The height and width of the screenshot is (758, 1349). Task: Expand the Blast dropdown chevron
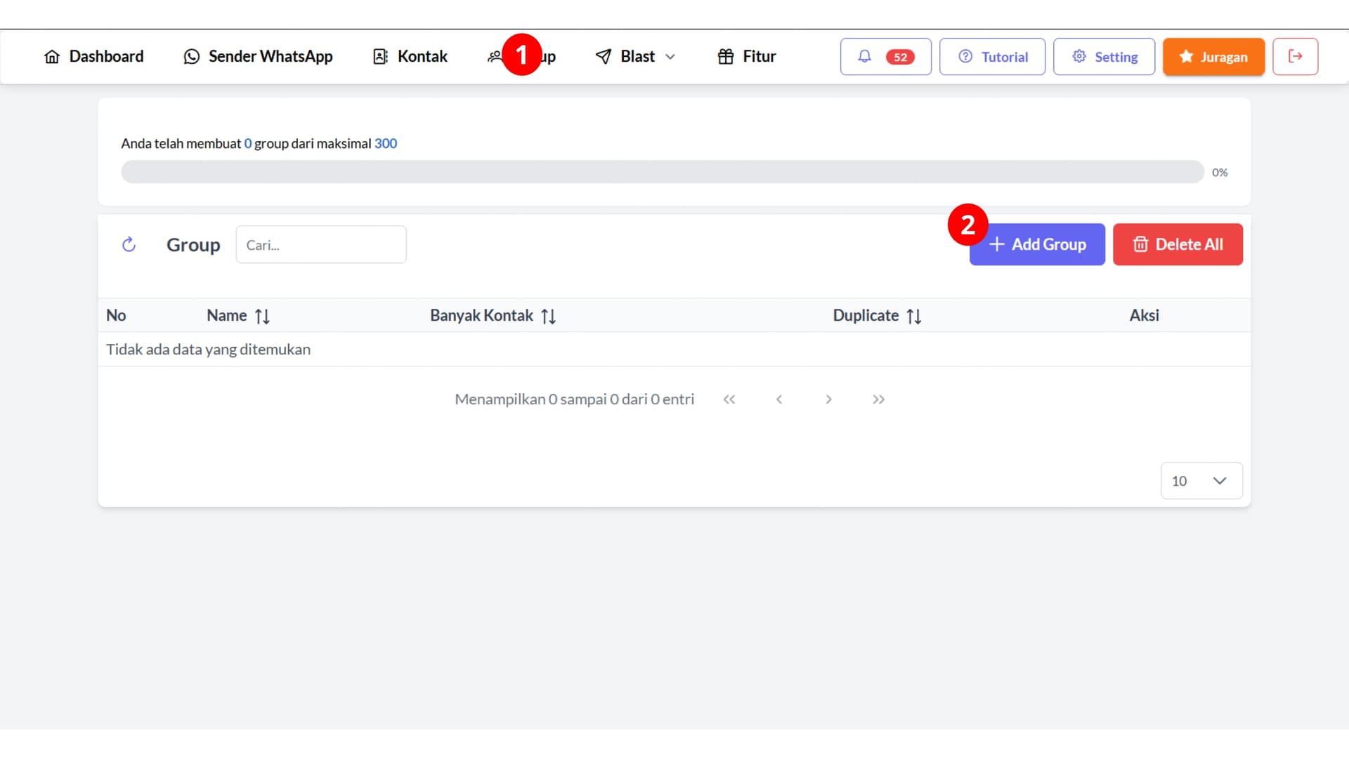[670, 57]
